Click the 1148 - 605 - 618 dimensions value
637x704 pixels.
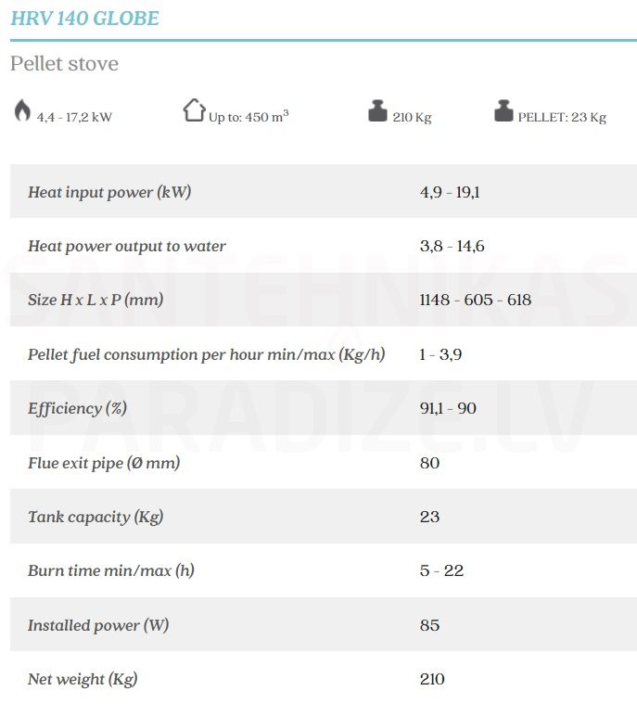point(476,300)
